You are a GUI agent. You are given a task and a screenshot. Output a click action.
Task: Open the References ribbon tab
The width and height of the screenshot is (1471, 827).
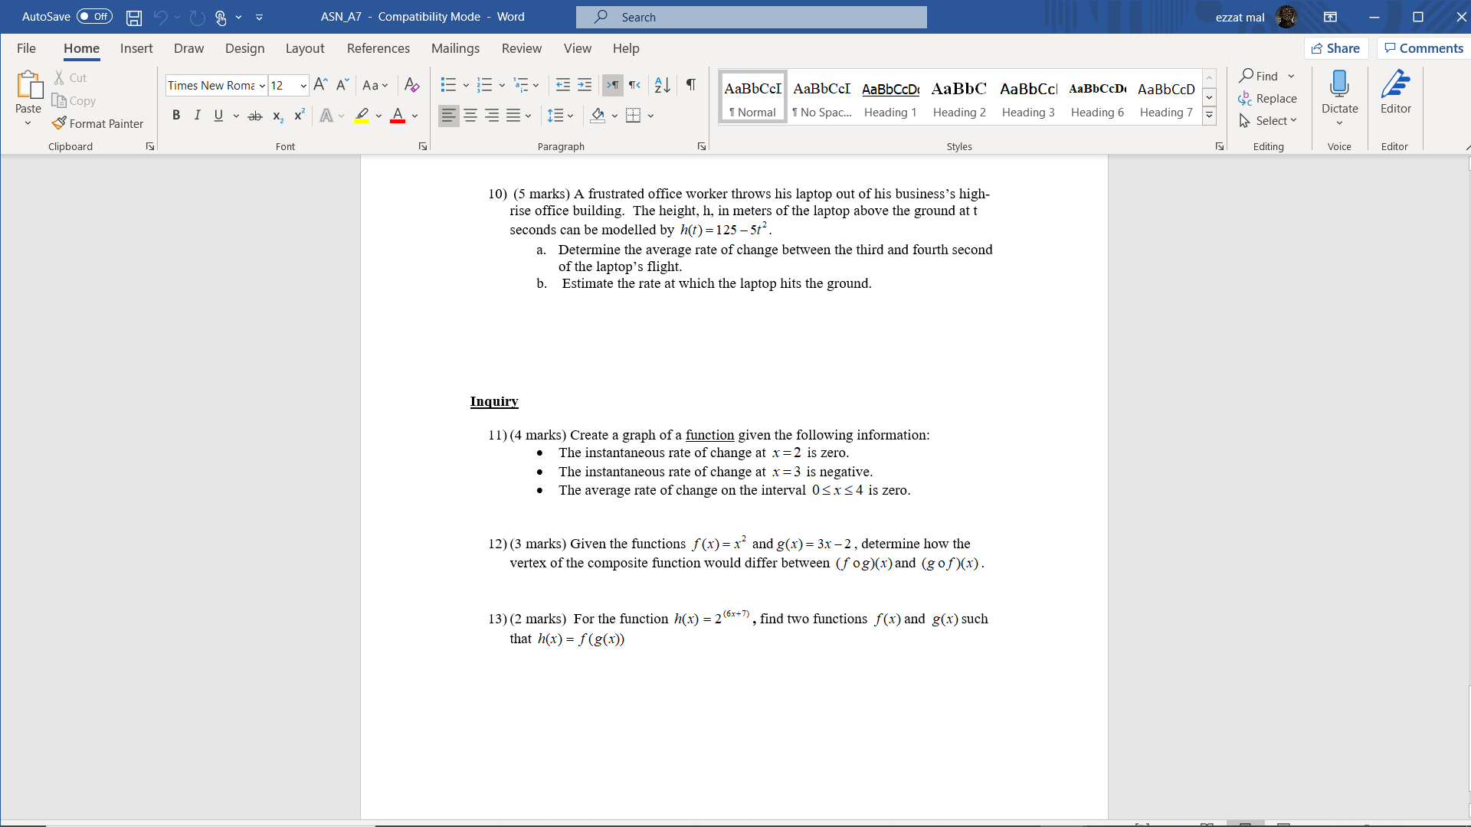click(378, 48)
